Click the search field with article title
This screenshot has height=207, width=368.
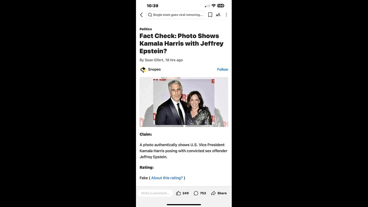coord(176,15)
